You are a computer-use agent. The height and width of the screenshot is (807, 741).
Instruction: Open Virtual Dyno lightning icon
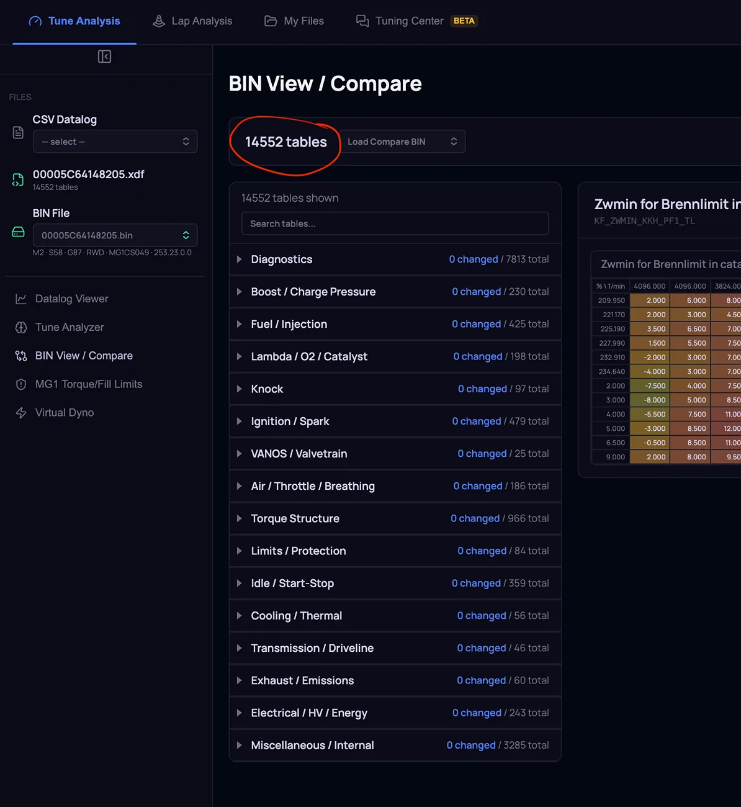[21, 413]
